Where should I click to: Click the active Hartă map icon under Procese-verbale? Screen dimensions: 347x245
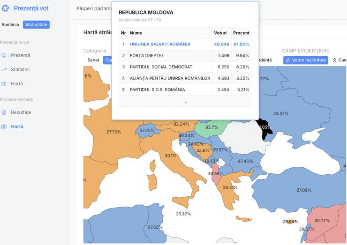(x=4, y=126)
